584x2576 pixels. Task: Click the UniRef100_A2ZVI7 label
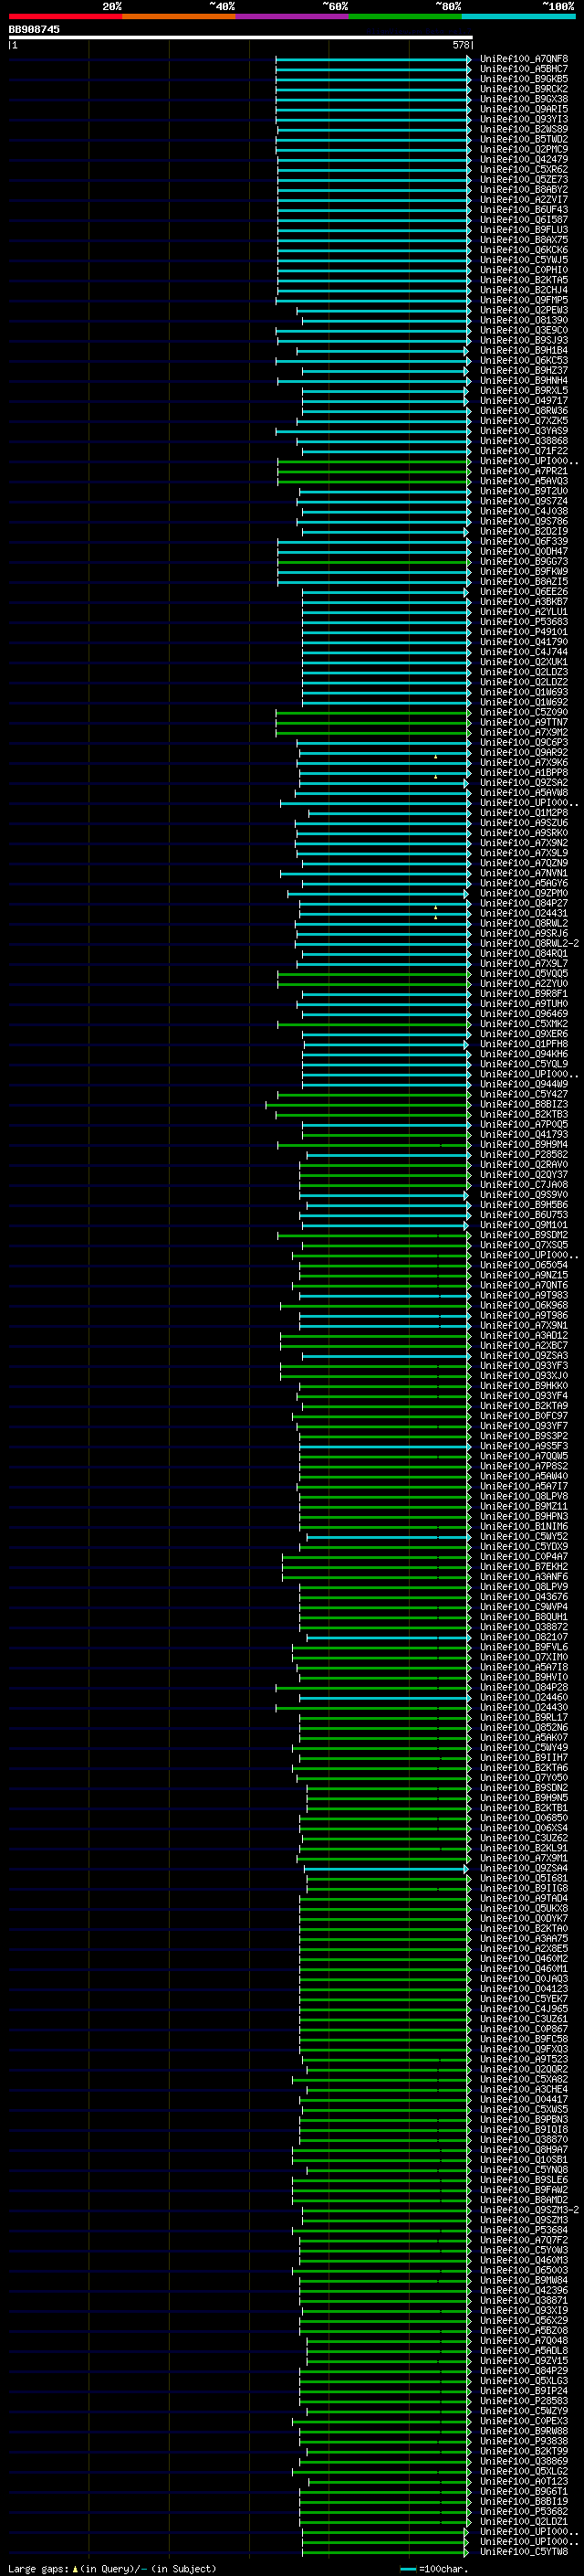pos(524,200)
